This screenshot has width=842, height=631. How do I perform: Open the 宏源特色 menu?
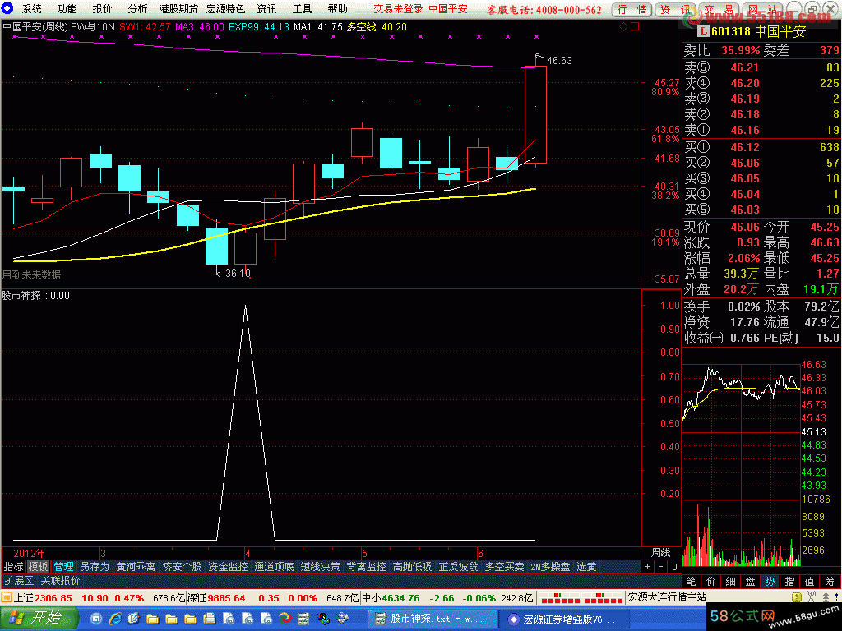225,9
